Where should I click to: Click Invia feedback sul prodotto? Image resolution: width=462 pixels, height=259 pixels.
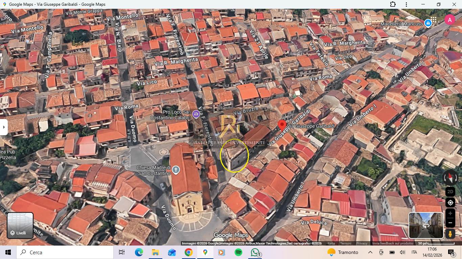393,243
